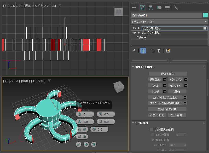Open perspective viewport [標準] menu
Image resolution: width=209 pixels, height=153 pixels.
point(25,81)
